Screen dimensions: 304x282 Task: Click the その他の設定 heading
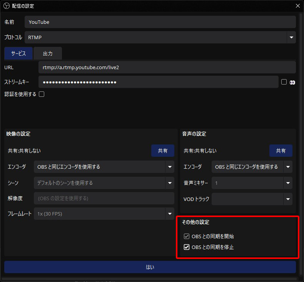pos(195,222)
